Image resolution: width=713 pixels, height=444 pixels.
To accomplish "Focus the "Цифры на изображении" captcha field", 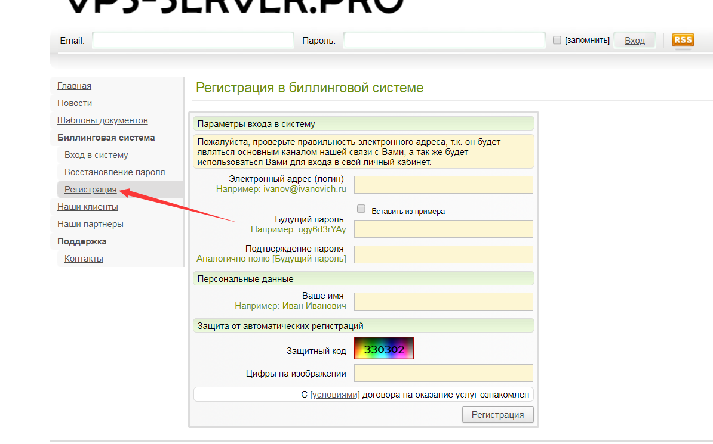I will pos(443,374).
